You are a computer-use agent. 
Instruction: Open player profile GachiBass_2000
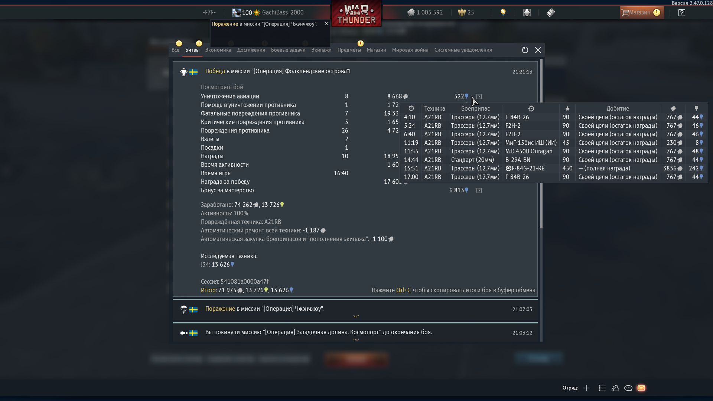coord(268,13)
